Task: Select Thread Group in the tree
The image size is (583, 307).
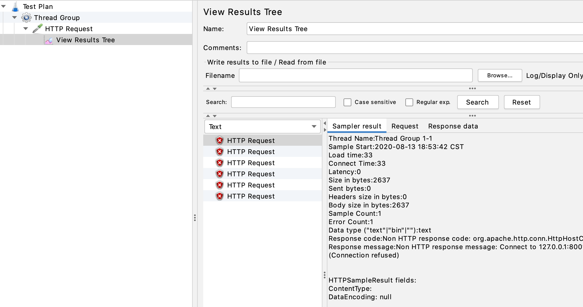Action: click(x=57, y=18)
